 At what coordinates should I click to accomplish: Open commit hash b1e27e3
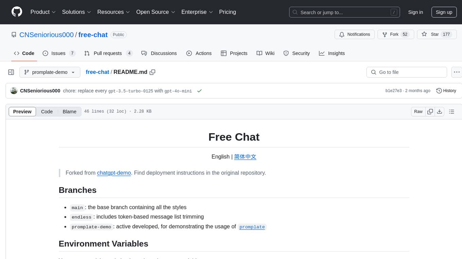393,91
